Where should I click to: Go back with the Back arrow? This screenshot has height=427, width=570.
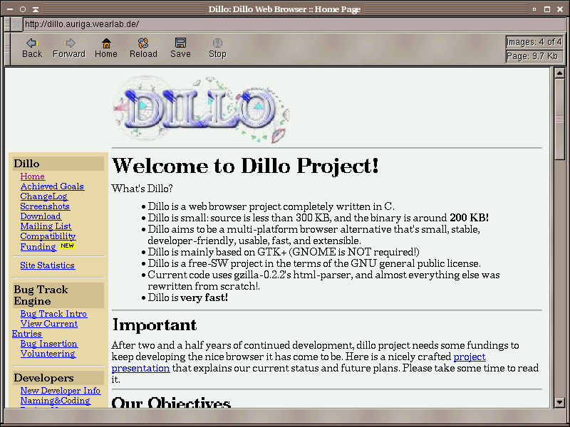32,48
